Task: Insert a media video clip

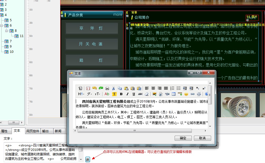Action: coord(167,94)
